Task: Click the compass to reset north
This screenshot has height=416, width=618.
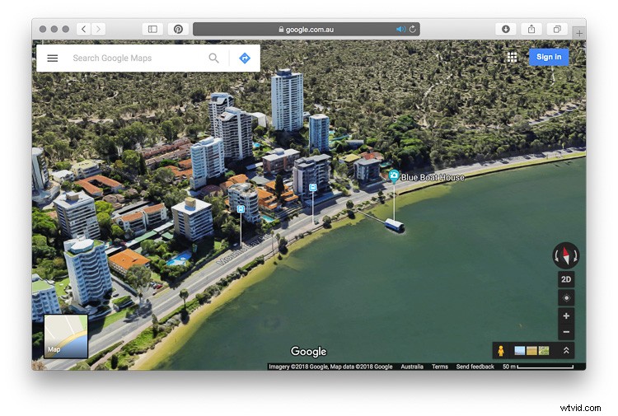Action: click(x=566, y=255)
